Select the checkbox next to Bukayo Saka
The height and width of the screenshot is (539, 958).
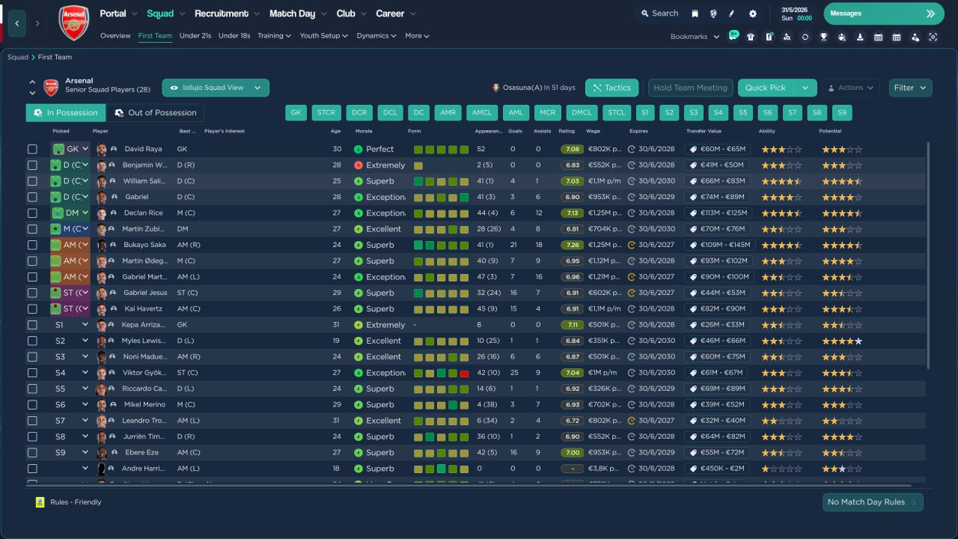point(32,245)
